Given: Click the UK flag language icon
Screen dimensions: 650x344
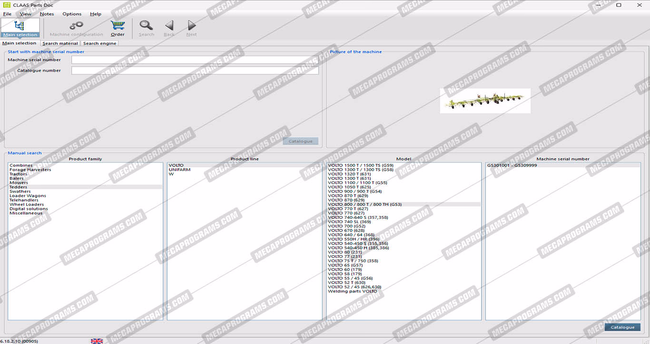Looking at the screenshot, I should [97, 341].
